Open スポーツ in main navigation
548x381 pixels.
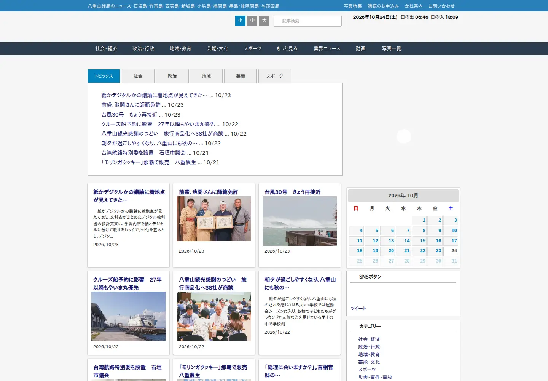252,49
